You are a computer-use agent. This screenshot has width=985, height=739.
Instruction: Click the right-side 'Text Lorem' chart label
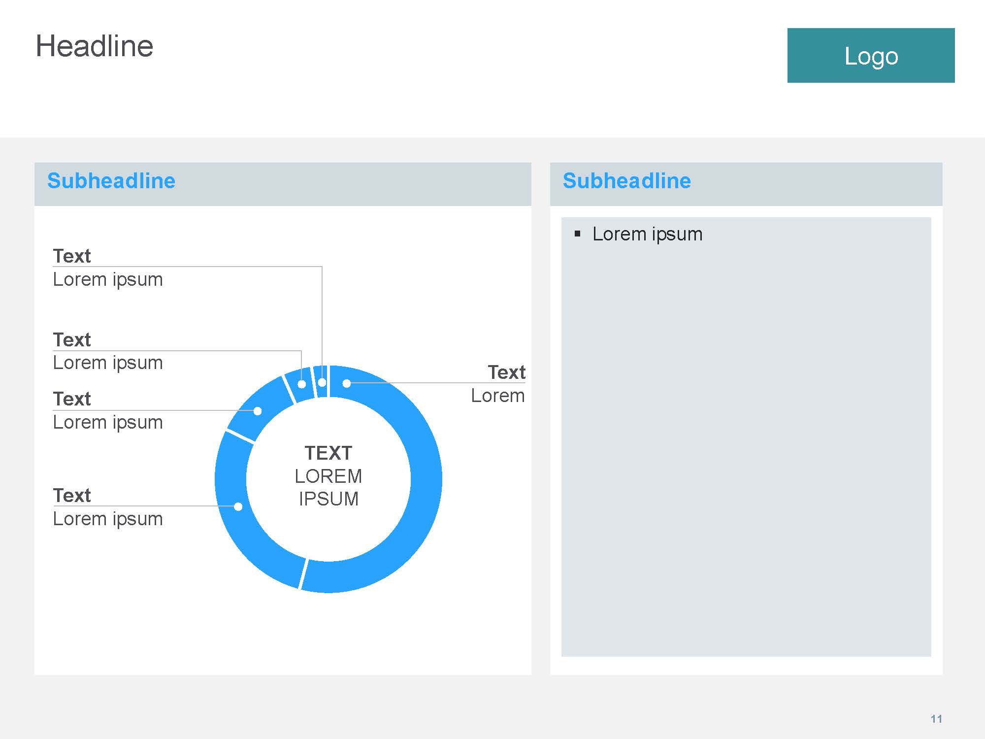498,384
